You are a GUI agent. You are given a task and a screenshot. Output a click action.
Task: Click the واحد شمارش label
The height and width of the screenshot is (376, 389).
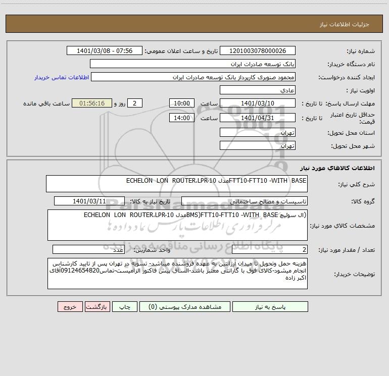tap(152, 250)
